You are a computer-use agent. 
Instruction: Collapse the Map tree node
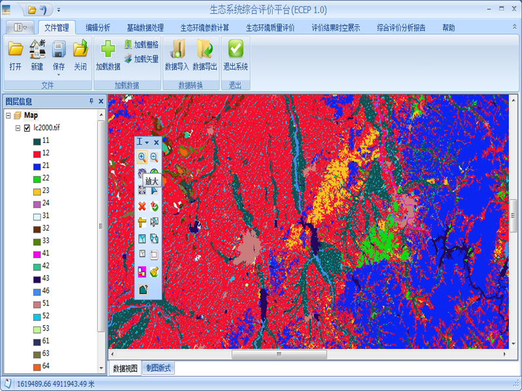click(x=8, y=115)
